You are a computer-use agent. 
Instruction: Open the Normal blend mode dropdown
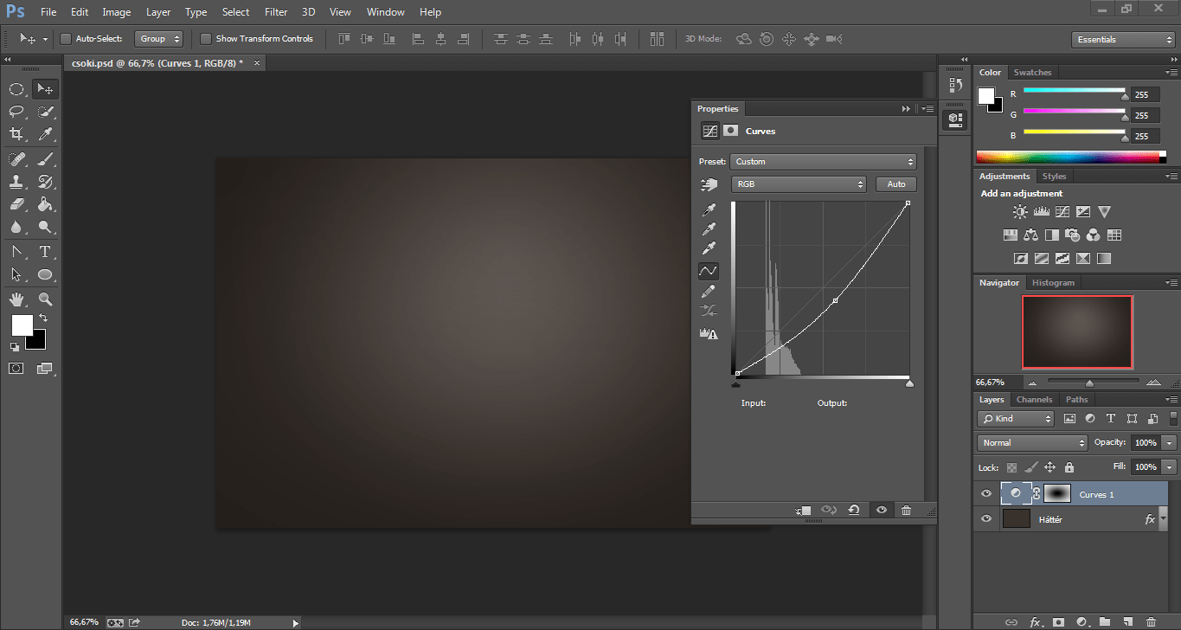(x=1032, y=443)
